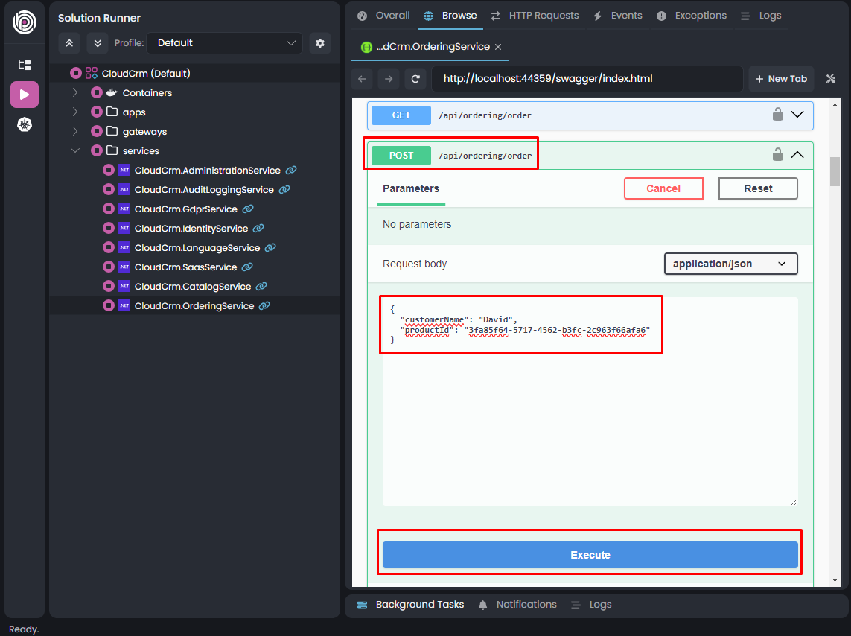
Task: Click in the browser address bar
Action: (587, 79)
